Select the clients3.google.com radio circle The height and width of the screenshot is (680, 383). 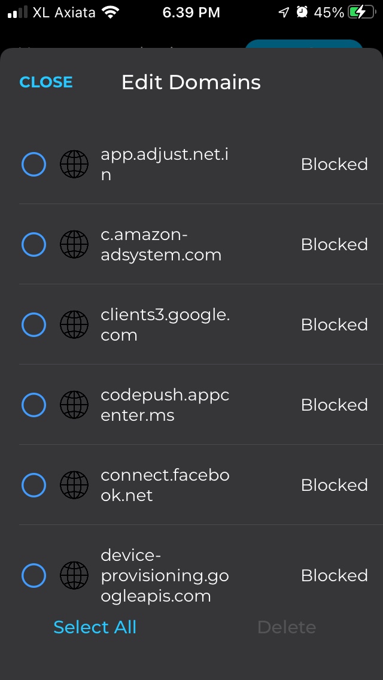pos(34,325)
